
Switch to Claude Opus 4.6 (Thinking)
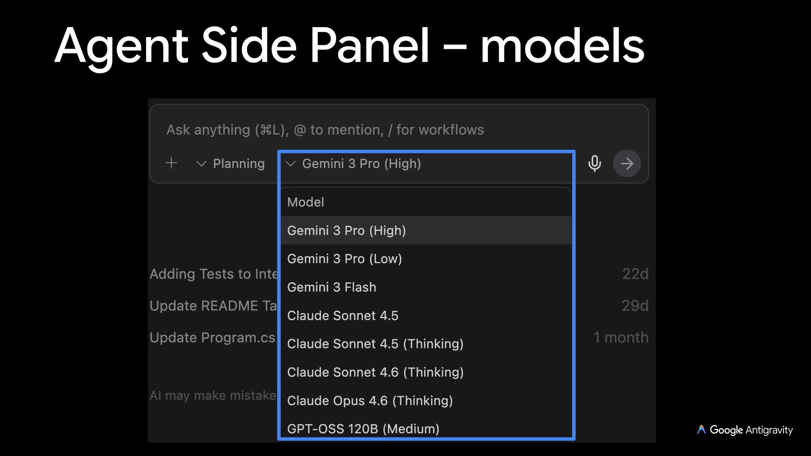370,400
